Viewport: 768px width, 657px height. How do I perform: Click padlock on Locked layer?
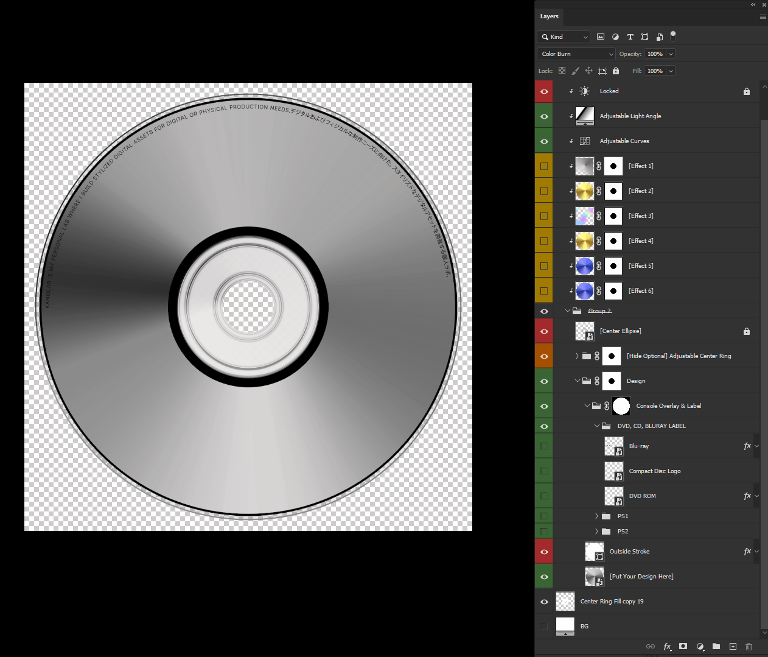(x=747, y=91)
